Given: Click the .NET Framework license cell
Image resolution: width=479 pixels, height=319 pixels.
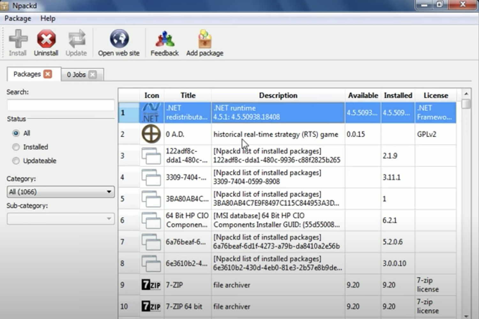Looking at the screenshot, I should coord(436,113).
